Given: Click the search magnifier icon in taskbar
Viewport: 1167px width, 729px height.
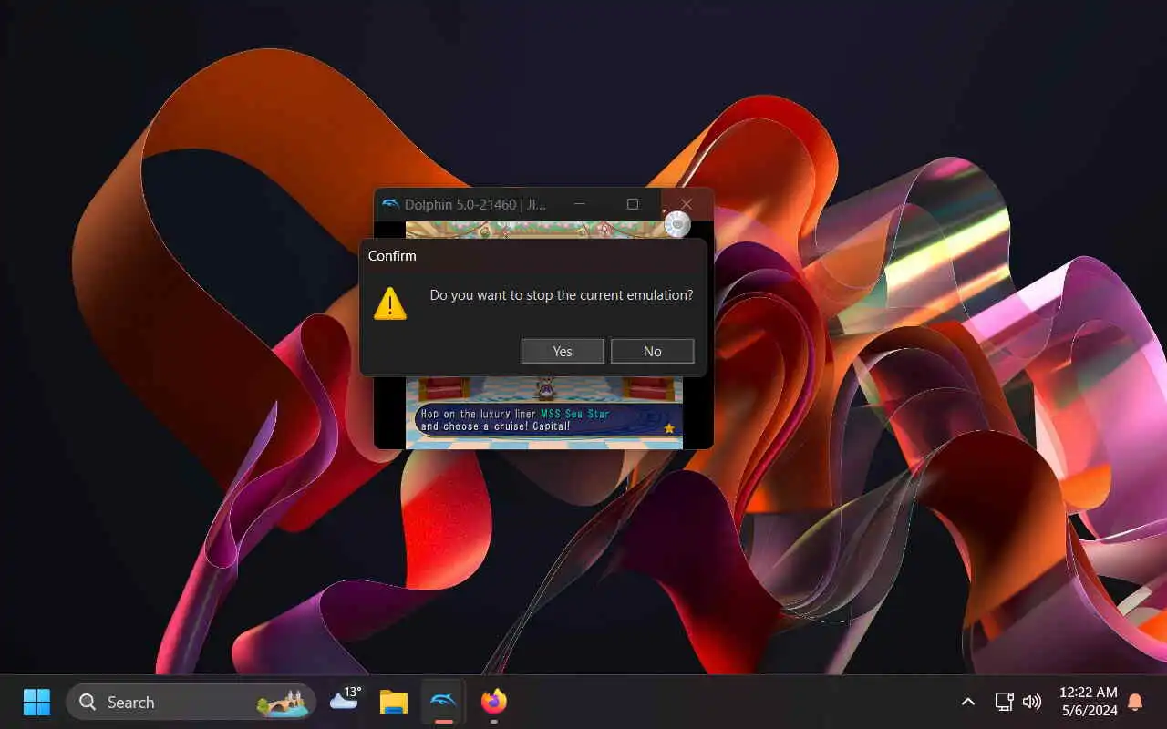Looking at the screenshot, I should tap(88, 702).
